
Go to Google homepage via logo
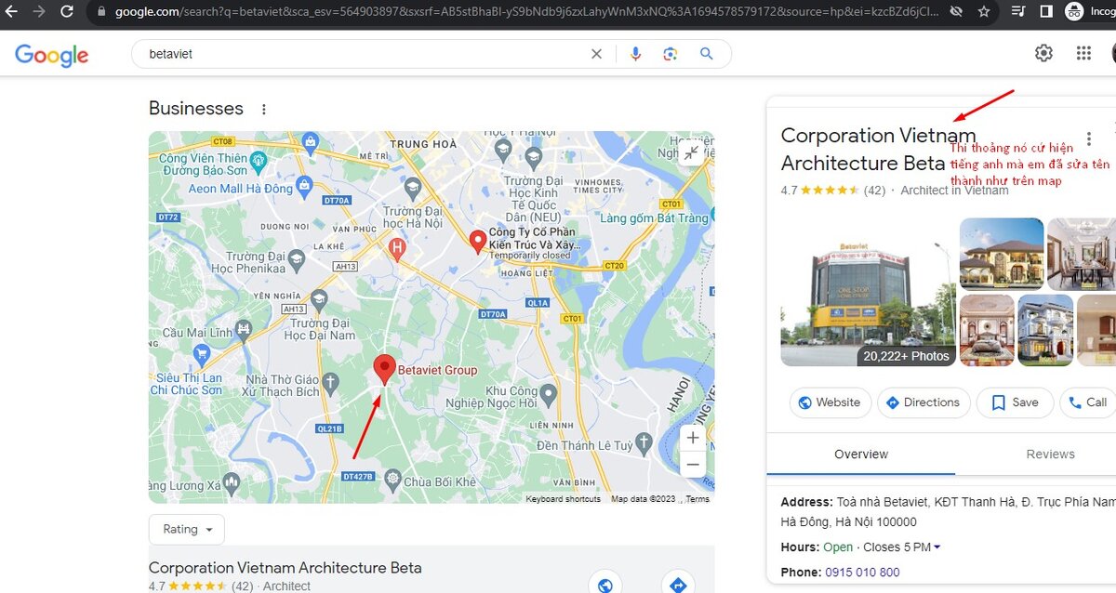tap(52, 55)
